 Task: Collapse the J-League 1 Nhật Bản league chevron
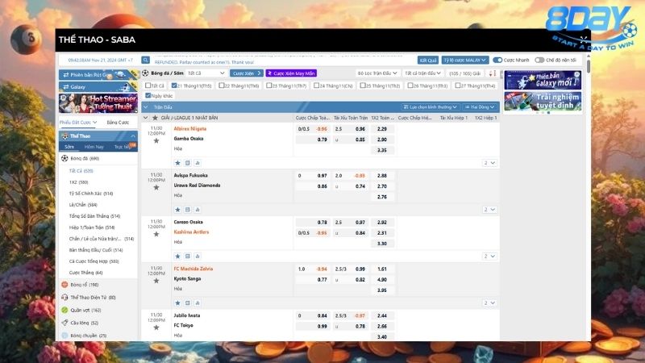[146, 118]
